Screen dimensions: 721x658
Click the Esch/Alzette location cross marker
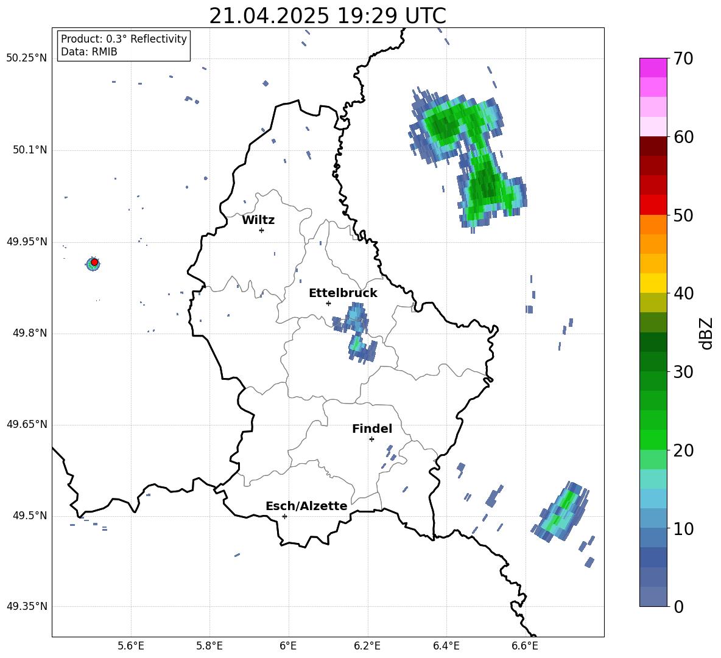point(284,516)
